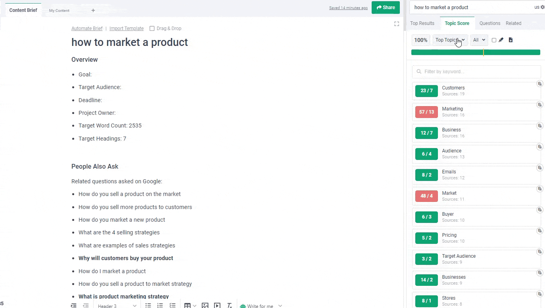
Task: Open the All filter dropdown
Action: coord(479,40)
